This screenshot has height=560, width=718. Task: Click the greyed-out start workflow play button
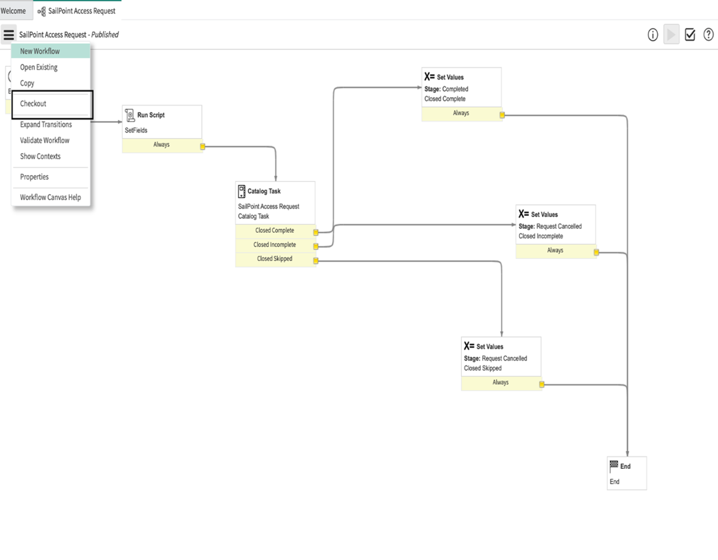[x=671, y=35]
